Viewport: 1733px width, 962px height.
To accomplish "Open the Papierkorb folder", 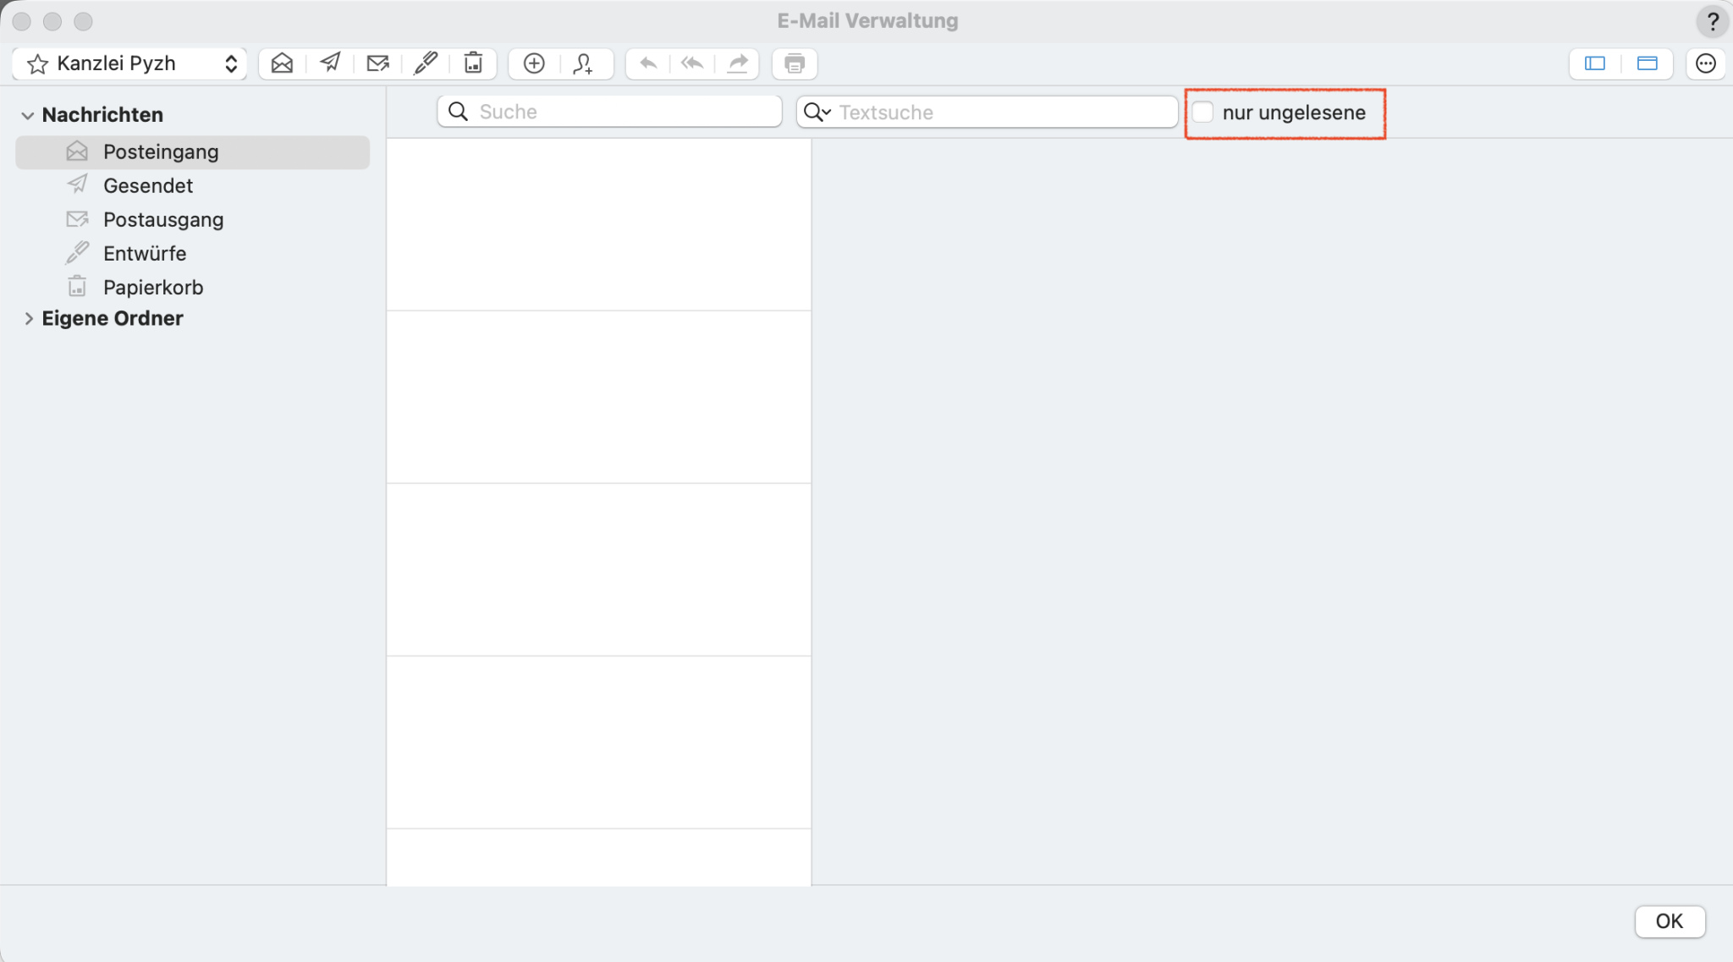I will [x=153, y=287].
